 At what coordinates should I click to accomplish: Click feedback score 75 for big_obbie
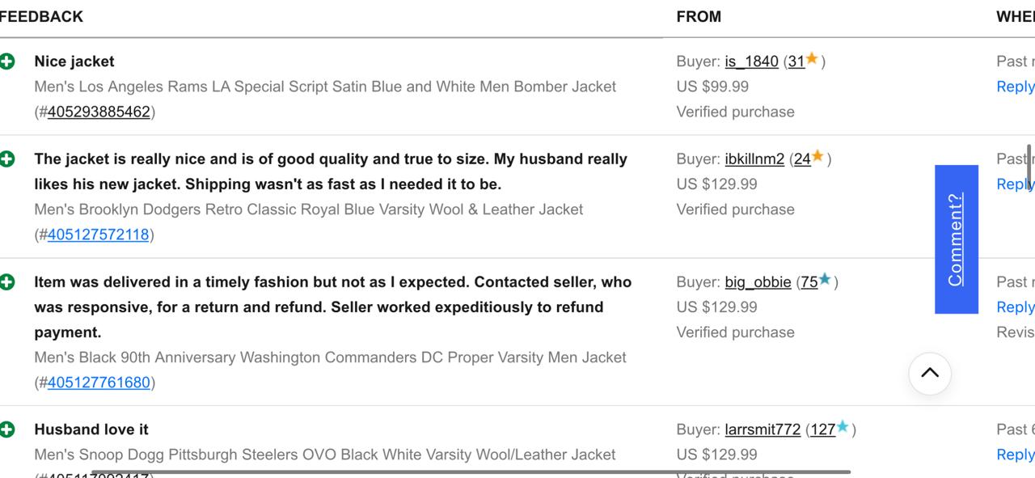[809, 282]
